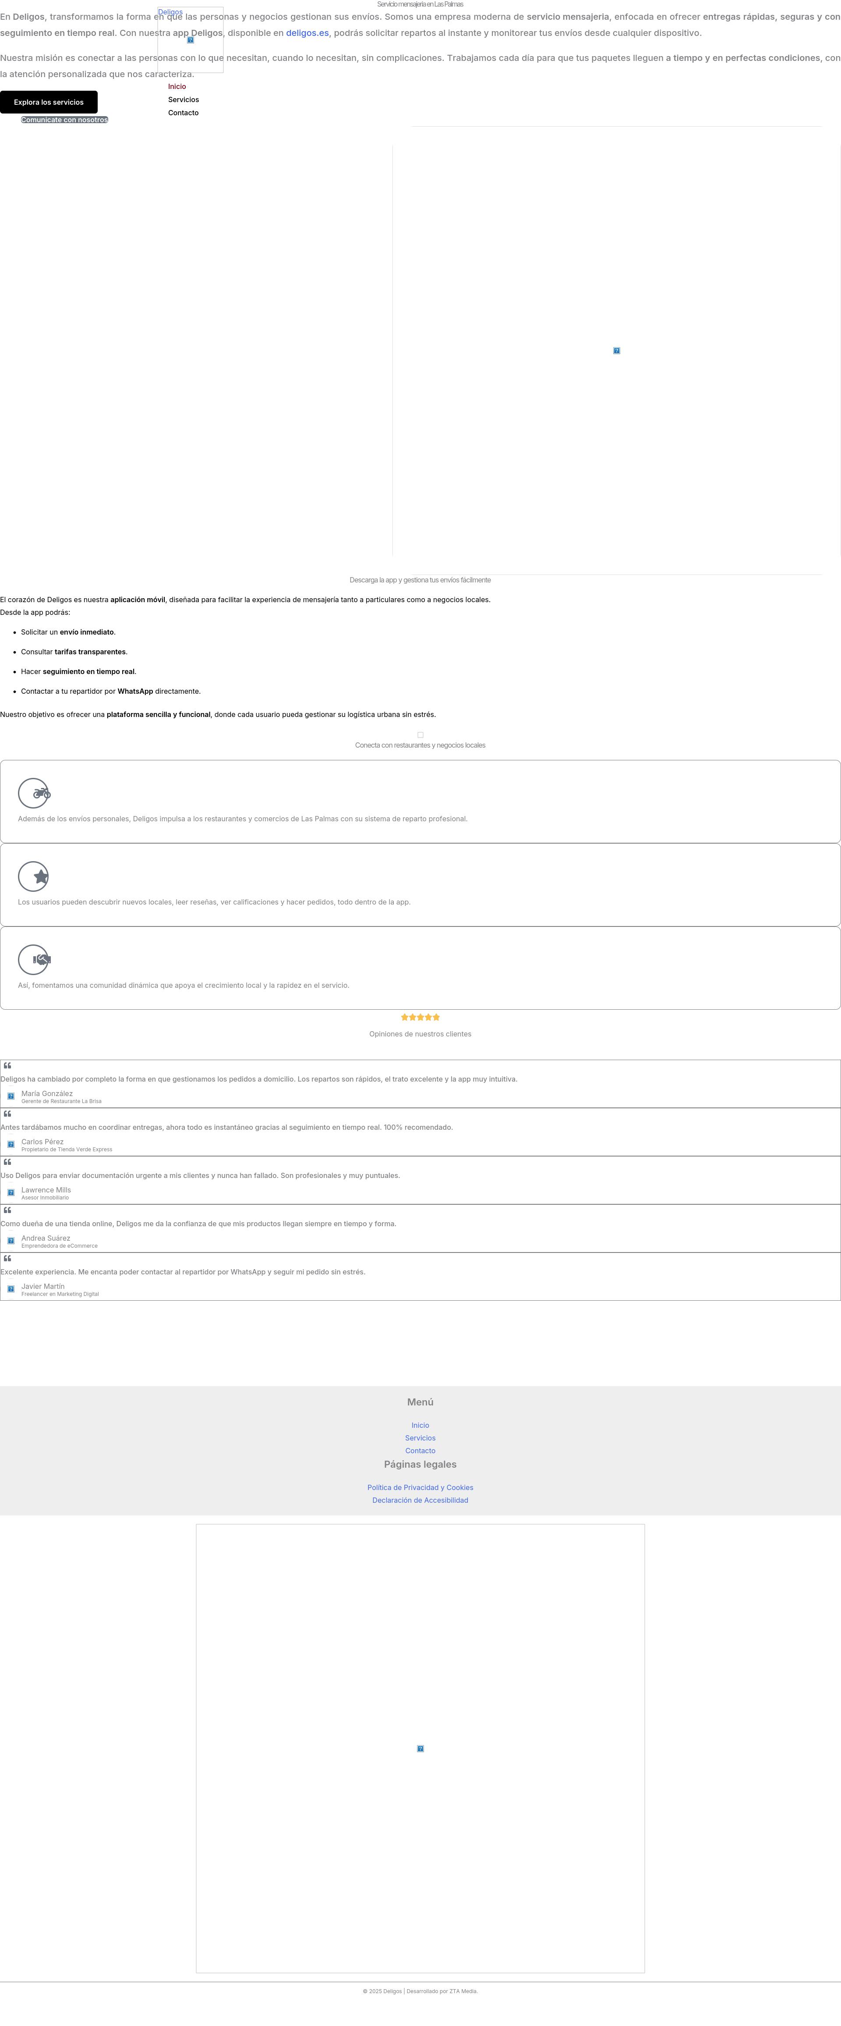This screenshot has width=841, height=2026.
Task: Click María González's avatar image
Action: pos(11,1096)
